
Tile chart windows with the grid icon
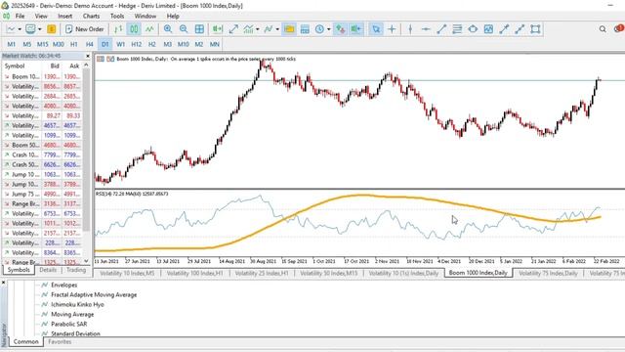tap(199, 29)
